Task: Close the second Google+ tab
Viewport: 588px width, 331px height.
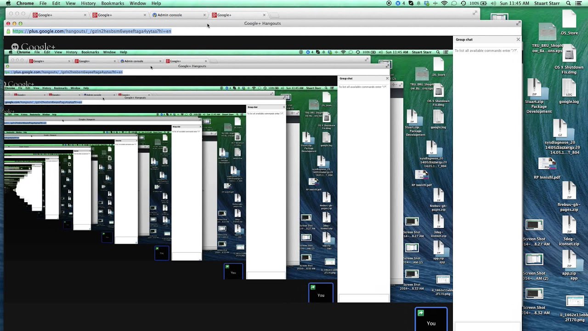Action: coord(145,15)
